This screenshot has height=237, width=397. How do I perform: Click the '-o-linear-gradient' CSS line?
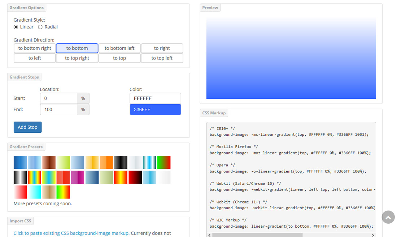click(x=288, y=171)
